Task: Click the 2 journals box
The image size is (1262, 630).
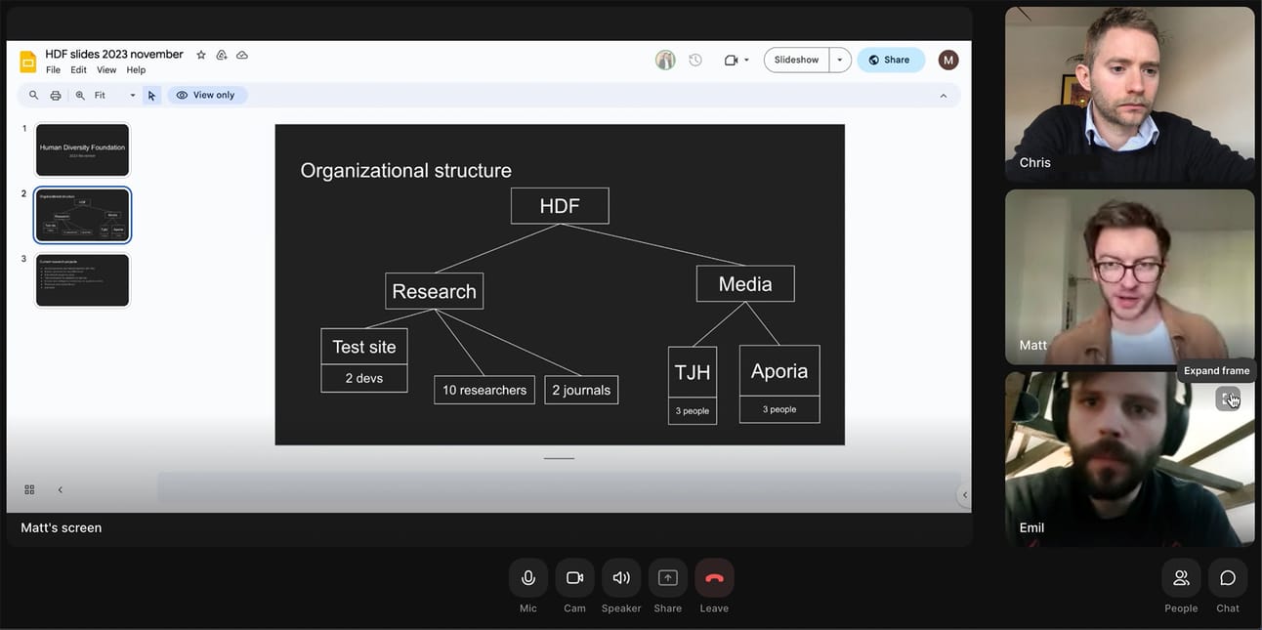Action: pyautogui.click(x=581, y=390)
